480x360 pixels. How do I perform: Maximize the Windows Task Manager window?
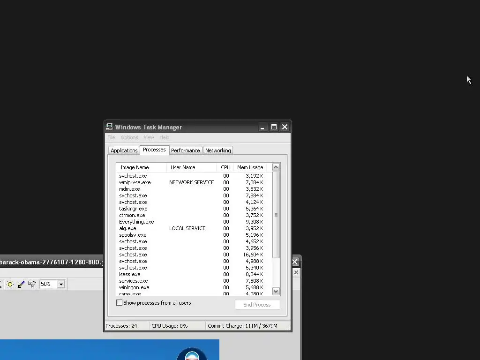pos(274,127)
